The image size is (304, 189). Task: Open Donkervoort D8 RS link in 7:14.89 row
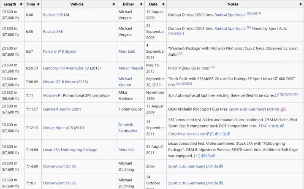60,166
